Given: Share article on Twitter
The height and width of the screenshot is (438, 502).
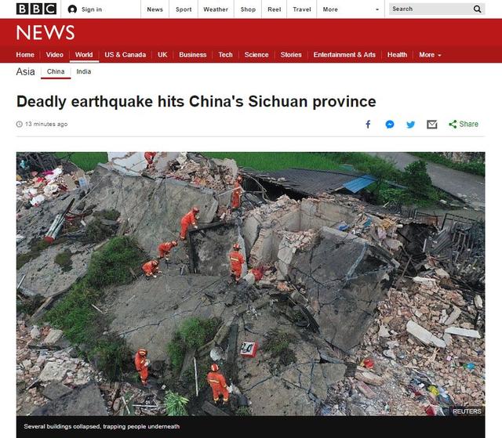Looking at the screenshot, I should 410,125.
